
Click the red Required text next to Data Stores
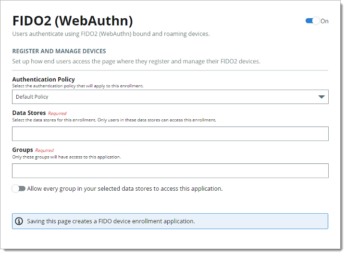click(x=57, y=114)
